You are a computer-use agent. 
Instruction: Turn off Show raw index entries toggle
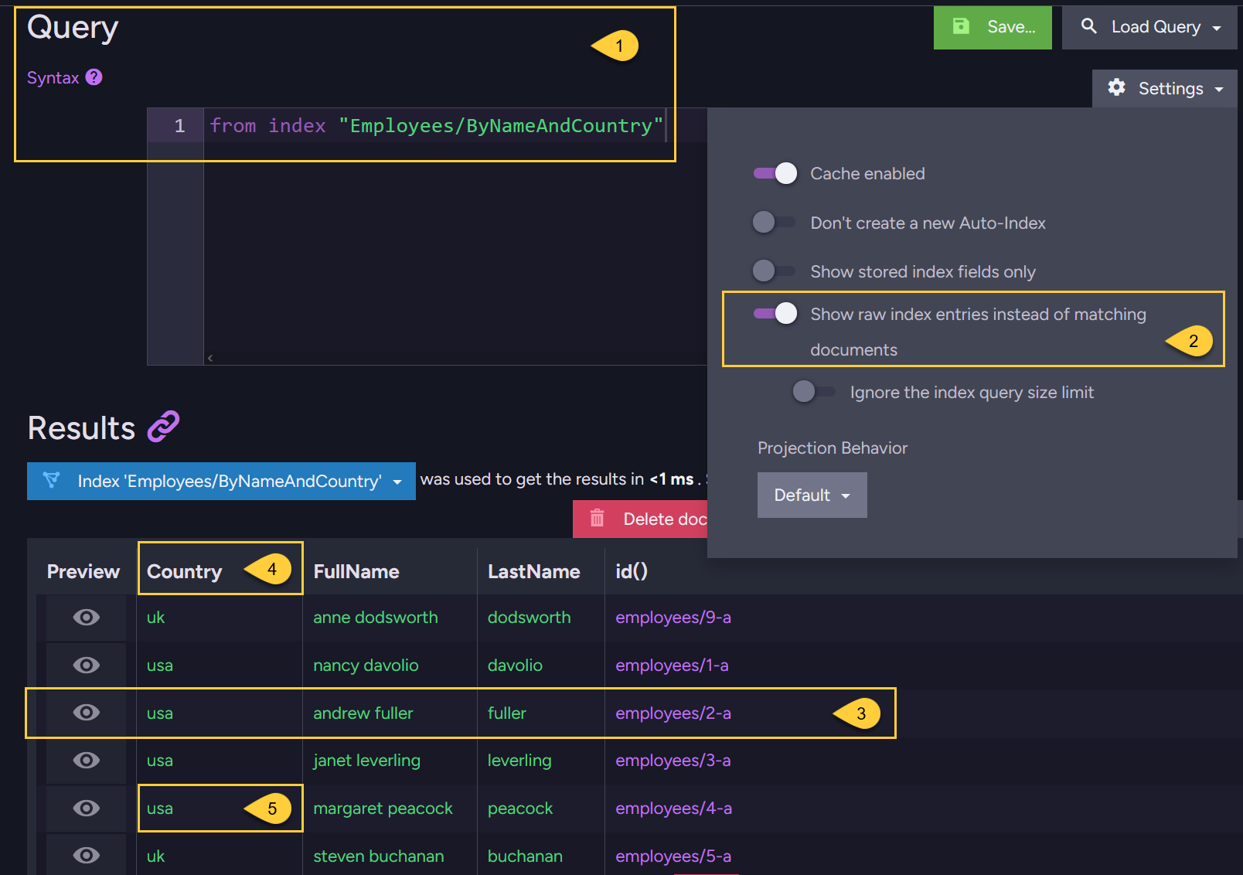click(775, 313)
